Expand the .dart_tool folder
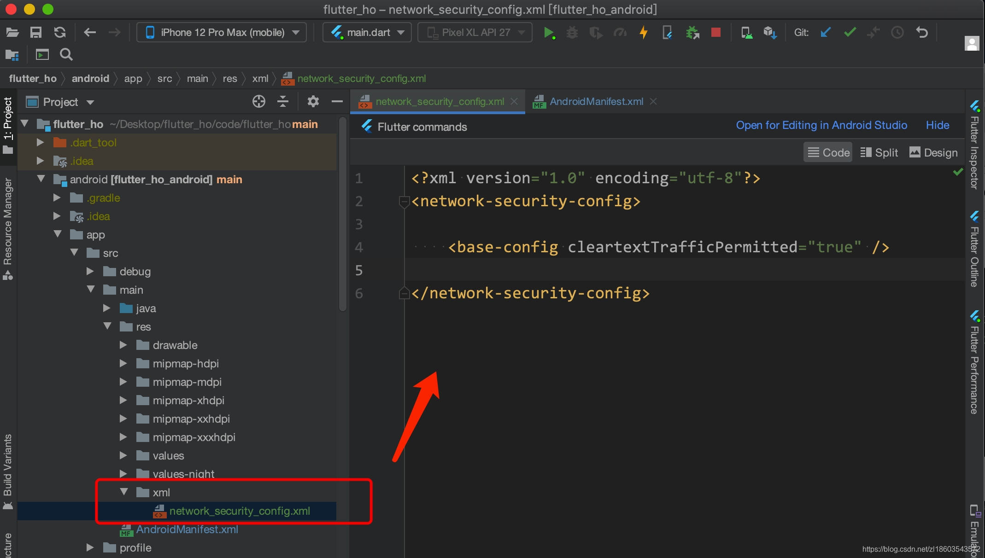The image size is (985, 558). coord(40,142)
